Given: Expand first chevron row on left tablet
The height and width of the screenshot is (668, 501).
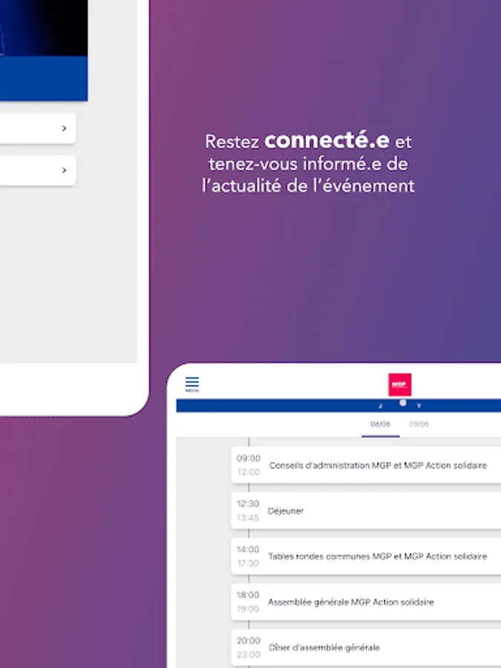Looking at the screenshot, I should pyautogui.click(x=38, y=128).
